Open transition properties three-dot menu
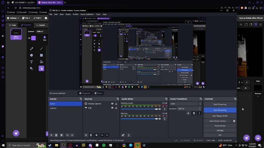 199,113
